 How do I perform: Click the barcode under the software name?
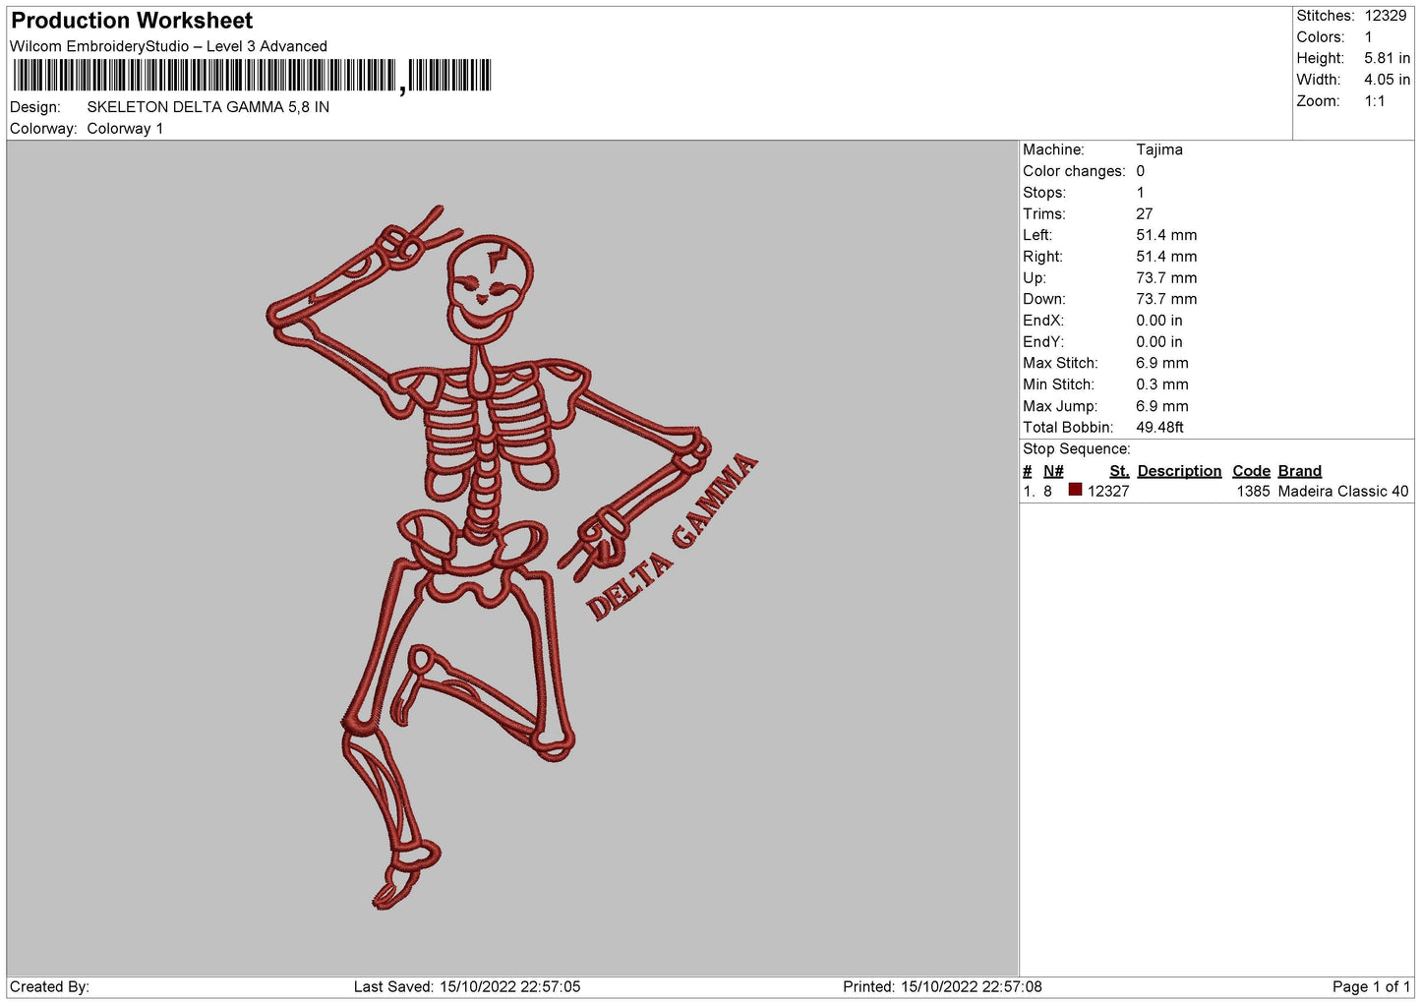pos(252,76)
